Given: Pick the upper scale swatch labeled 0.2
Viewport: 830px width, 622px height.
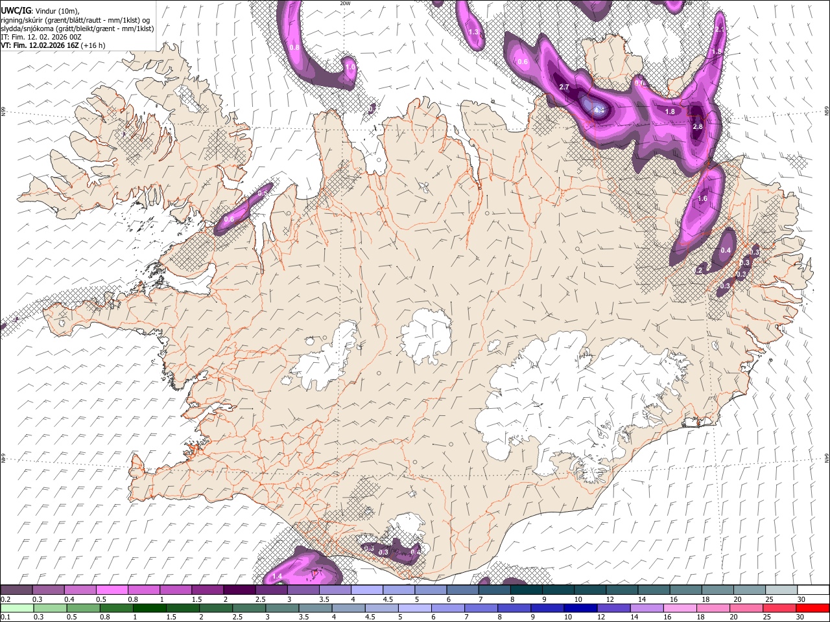Looking at the screenshot, I should tap(16, 590).
